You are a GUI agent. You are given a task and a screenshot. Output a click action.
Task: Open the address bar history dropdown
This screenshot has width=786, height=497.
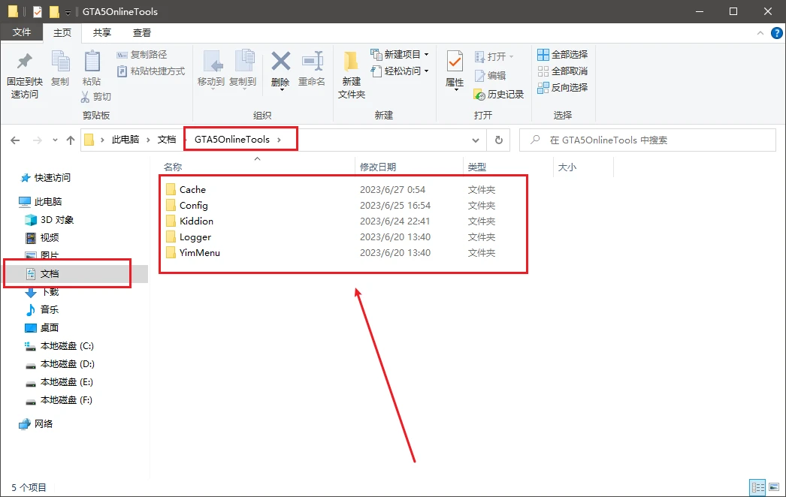(476, 140)
